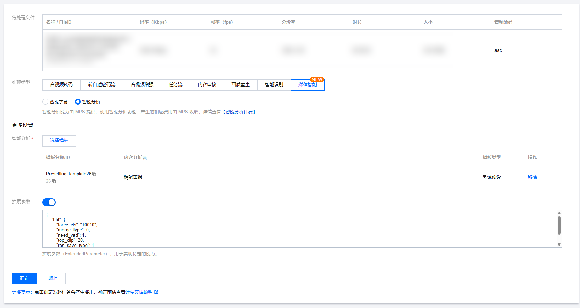The image size is (580, 308).
Task: Copy the Presetting-Template26 name icon
Action: point(94,174)
